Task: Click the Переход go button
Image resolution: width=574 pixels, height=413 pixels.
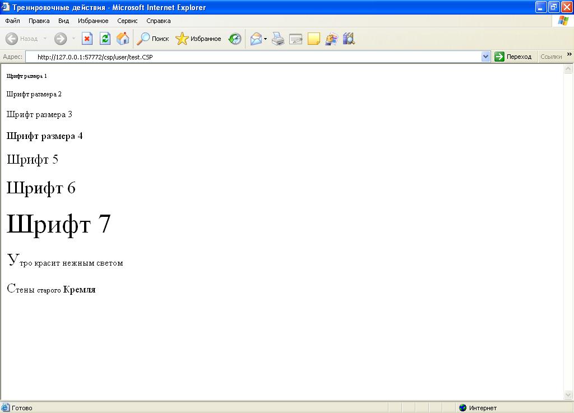Action: (513, 57)
